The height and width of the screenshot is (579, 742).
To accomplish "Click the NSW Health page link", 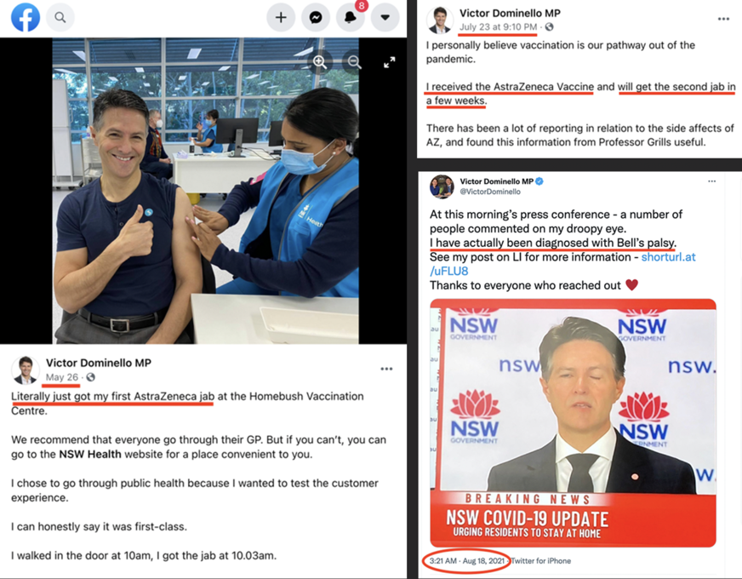I will point(90,455).
